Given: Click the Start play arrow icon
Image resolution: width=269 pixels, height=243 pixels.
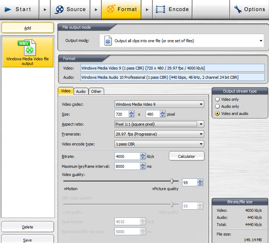Looking at the screenshot, I should pos(8,9).
